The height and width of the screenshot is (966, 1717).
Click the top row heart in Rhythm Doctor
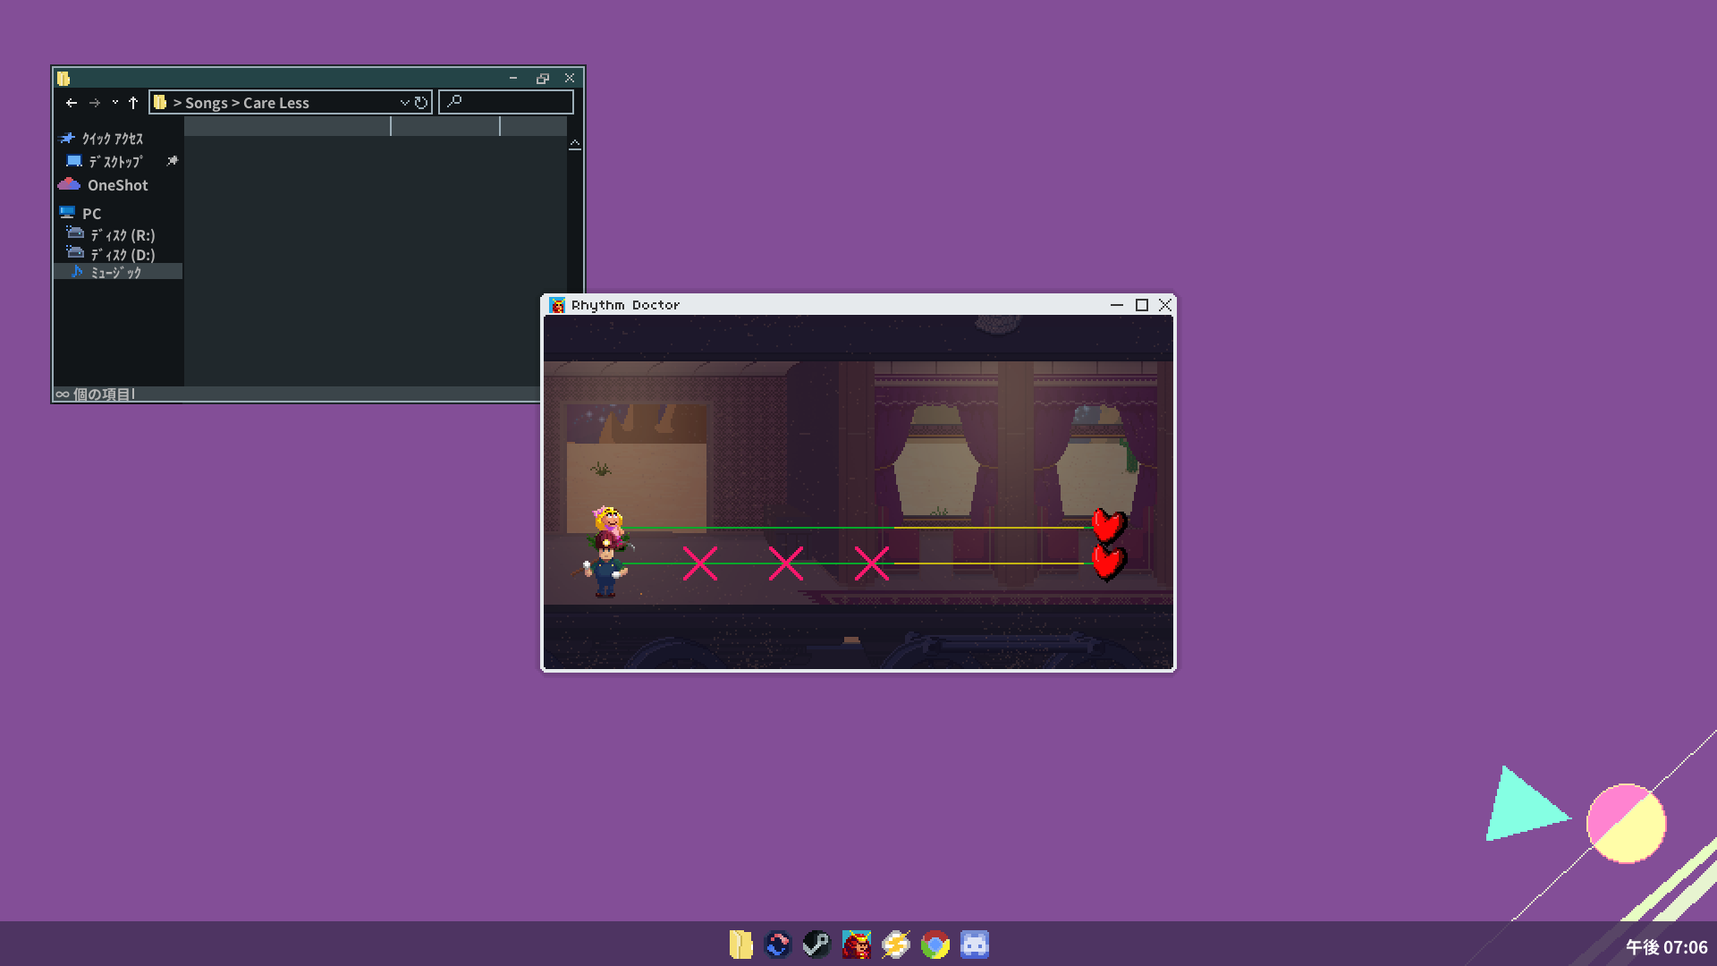pyautogui.click(x=1109, y=526)
